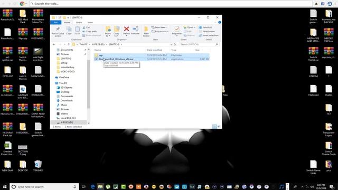The width and height of the screenshot is (338, 190).
Task: Select NEEDED FILES.rar on desktop
Action: (x=328, y=35)
